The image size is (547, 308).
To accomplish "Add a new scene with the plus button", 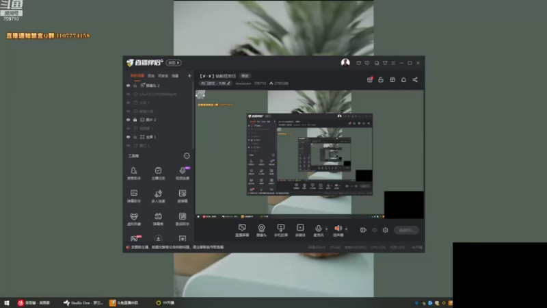I will coord(189,76).
